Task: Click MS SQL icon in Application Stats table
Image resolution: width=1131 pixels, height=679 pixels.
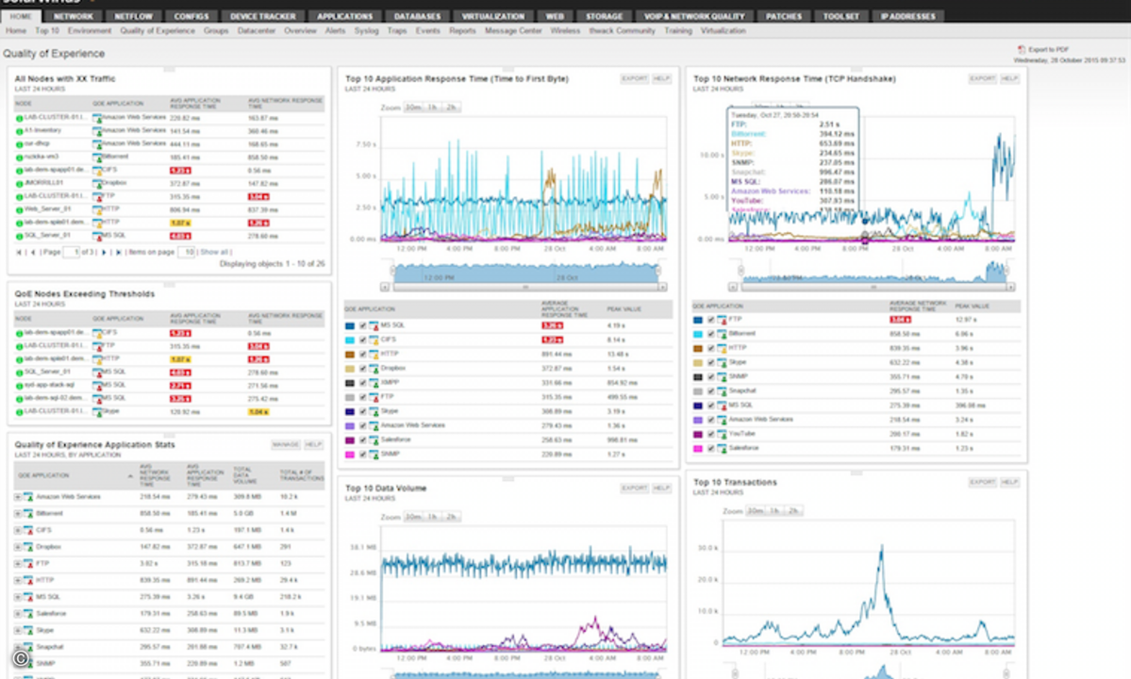Action: [x=28, y=597]
